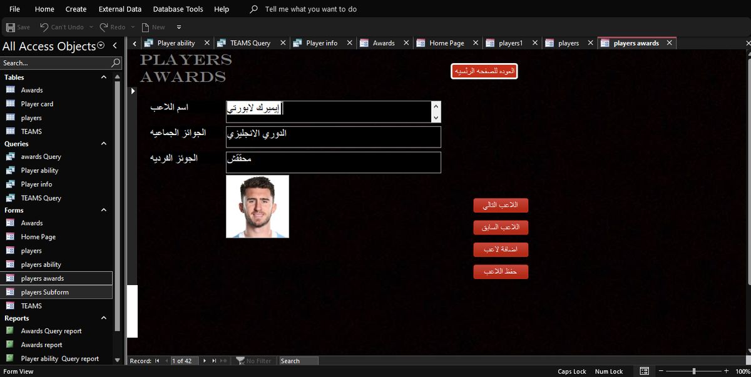
Task: Click the Save icon in quick access toolbar
Action: [10, 27]
